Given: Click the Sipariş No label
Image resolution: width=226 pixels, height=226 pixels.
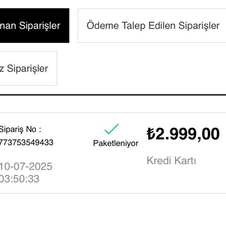Looking at the screenshot, I should click(20, 129).
